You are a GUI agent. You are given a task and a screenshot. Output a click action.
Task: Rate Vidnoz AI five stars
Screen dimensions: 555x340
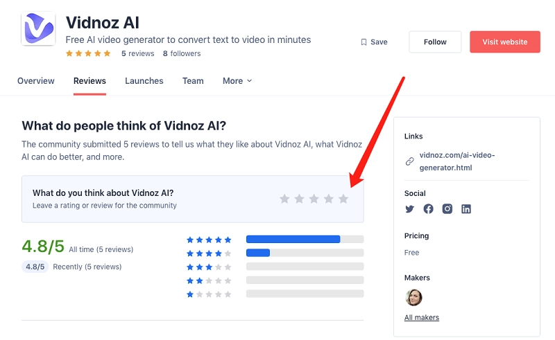coord(343,199)
